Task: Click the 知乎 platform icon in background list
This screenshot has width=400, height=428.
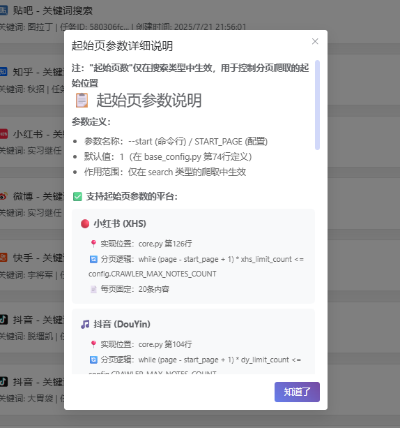Action: point(3,72)
